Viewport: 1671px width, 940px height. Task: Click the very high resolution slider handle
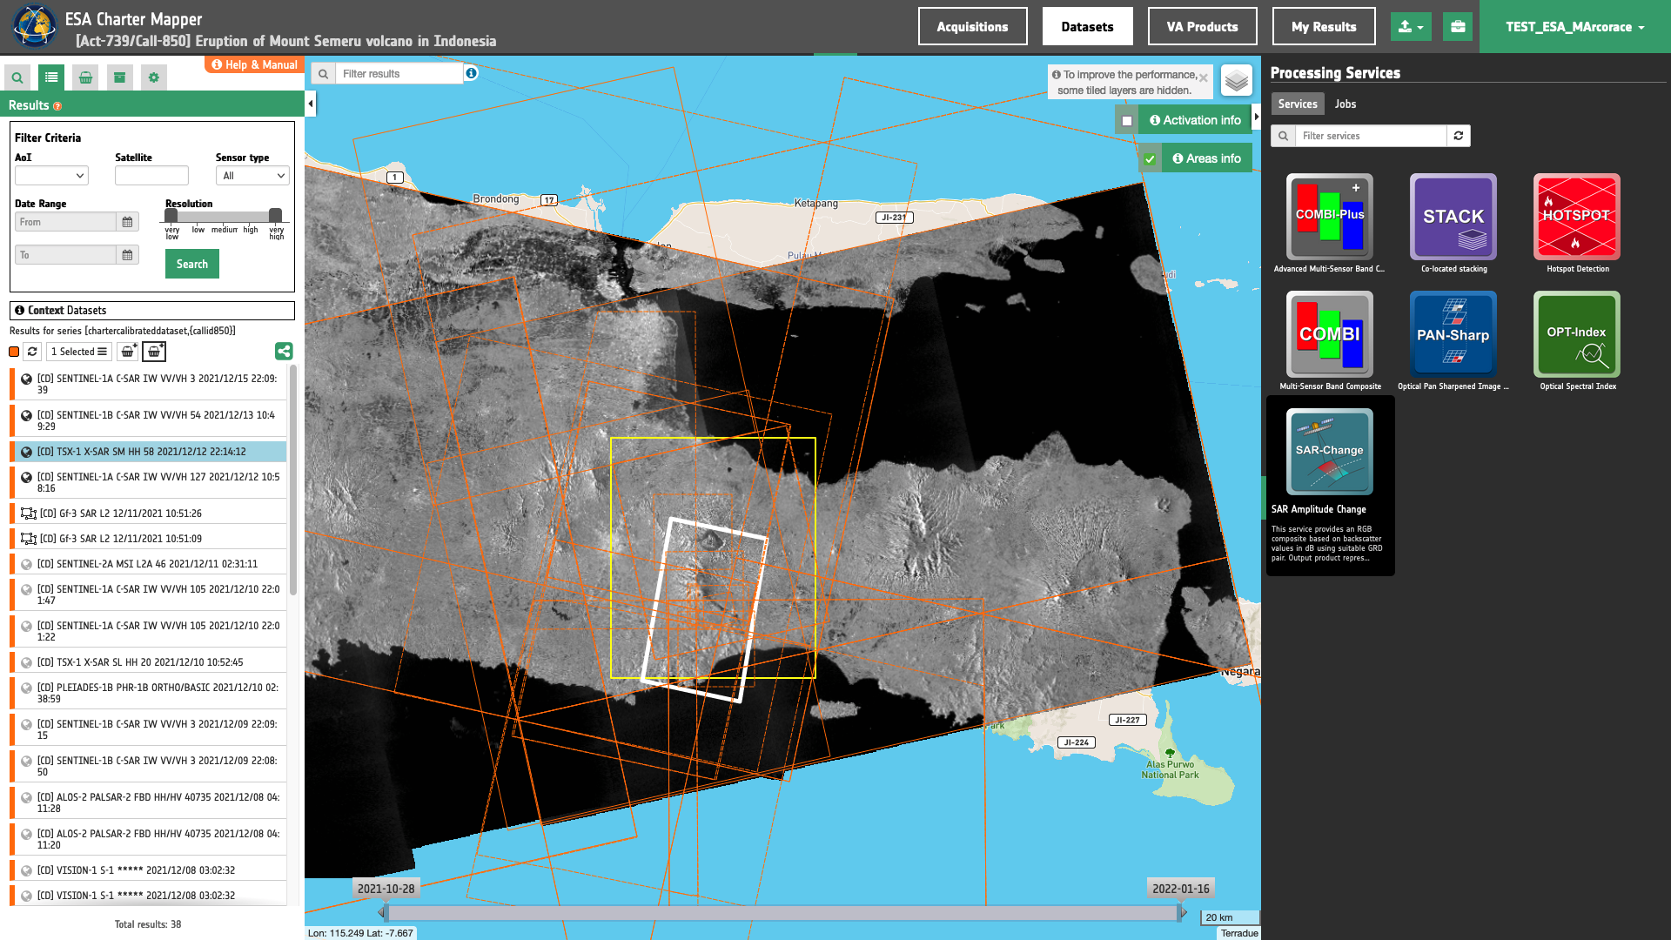click(275, 215)
